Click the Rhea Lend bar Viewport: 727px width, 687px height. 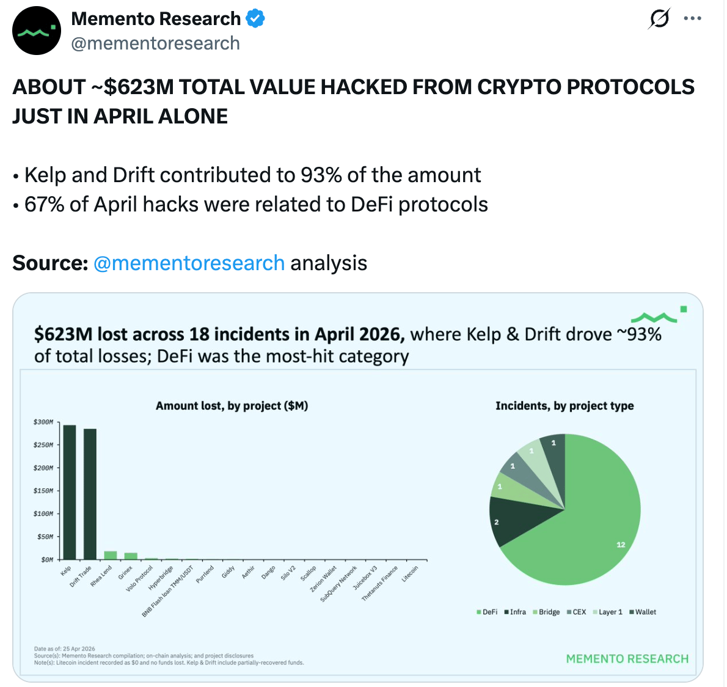(x=111, y=555)
